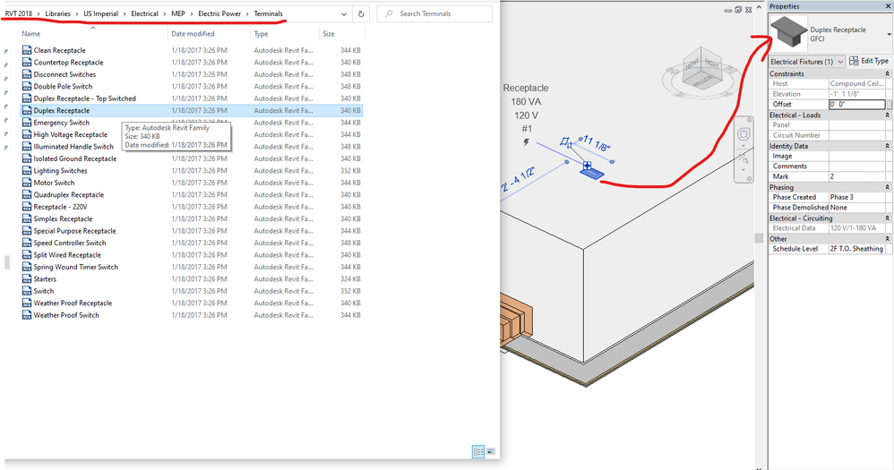Collapse the Constraints section in Properties
The image size is (894, 470).
[887, 74]
